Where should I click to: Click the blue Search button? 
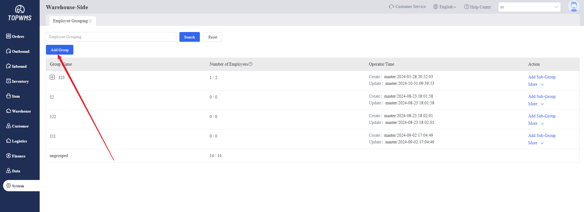[x=189, y=37]
